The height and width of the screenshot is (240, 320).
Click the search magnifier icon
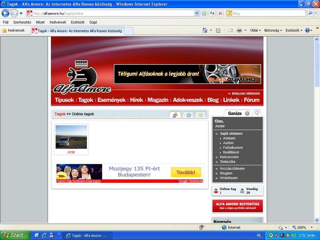(310, 14)
